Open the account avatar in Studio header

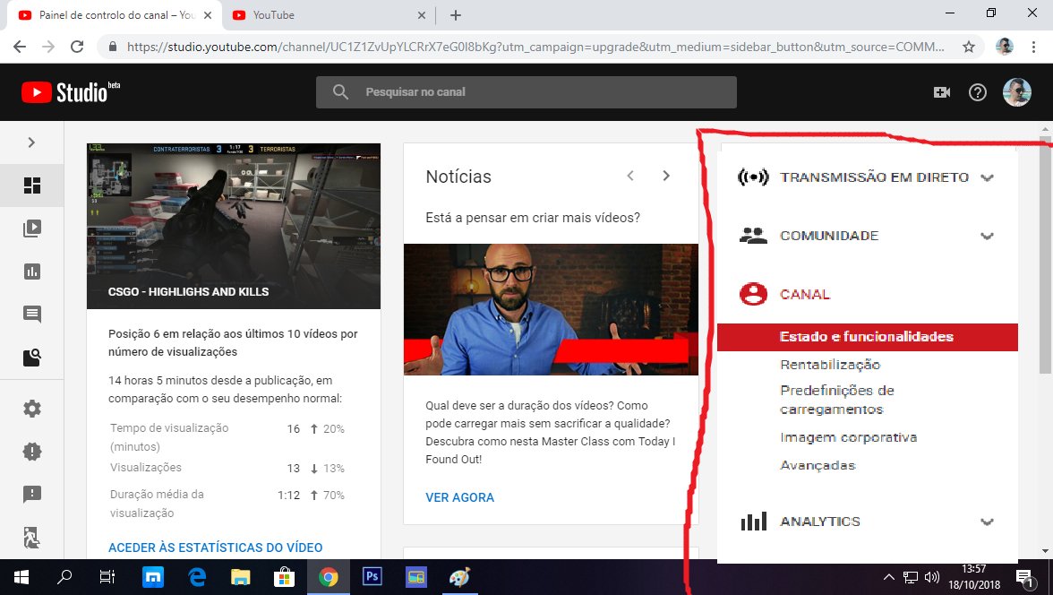pos(1017,92)
